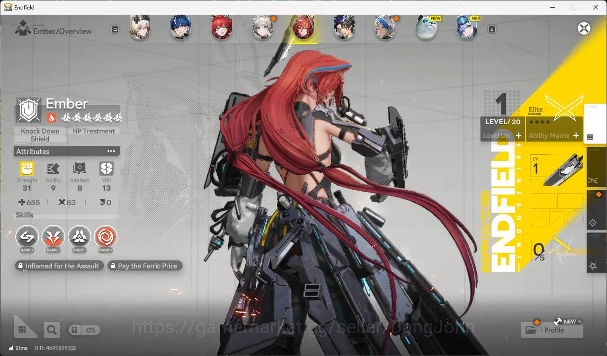The image size is (607, 356).
Task: Open the first skill with double-arrow icon
Action: coord(27,237)
